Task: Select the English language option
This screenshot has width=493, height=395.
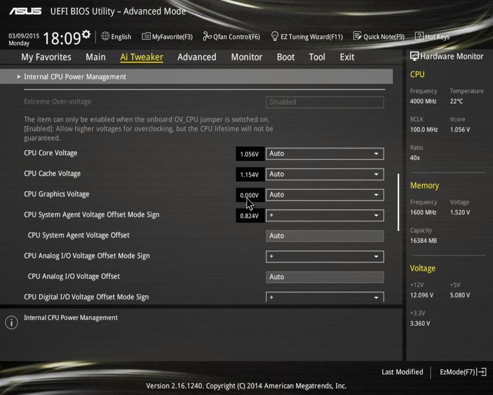Action: point(116,36)
